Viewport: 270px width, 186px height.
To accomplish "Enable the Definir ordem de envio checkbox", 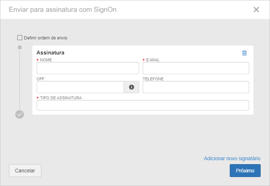I will click(x=20, y=38).
